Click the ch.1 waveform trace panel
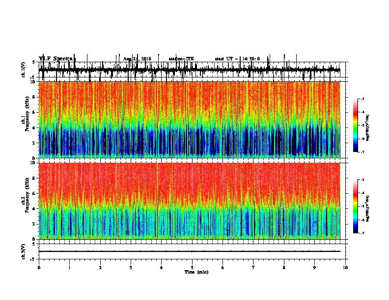Viewport: 389px width, 300px height. (x=192, y=70)
